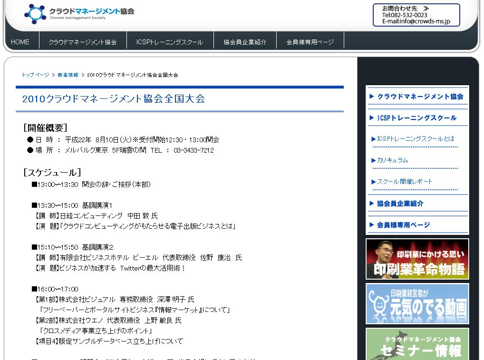Click 15:10〜15:50 基調講演2 line

coord(73,247)
